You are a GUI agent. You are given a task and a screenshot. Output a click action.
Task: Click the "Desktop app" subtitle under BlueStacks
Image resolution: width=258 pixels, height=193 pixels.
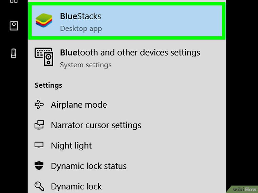[x=81, y=28]
